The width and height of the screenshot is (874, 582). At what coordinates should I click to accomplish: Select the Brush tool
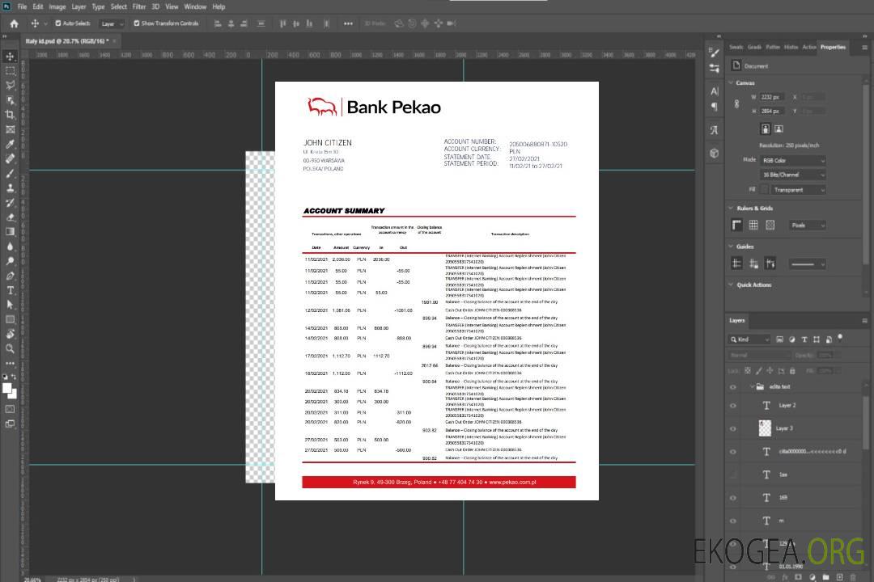(x=10, y=173)
